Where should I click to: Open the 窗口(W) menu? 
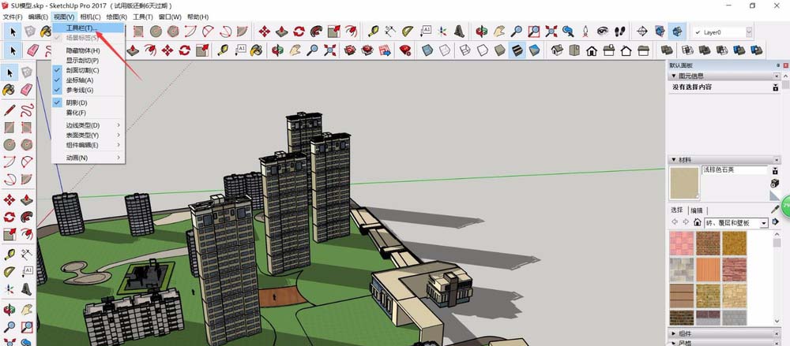[x=170, y=17]
